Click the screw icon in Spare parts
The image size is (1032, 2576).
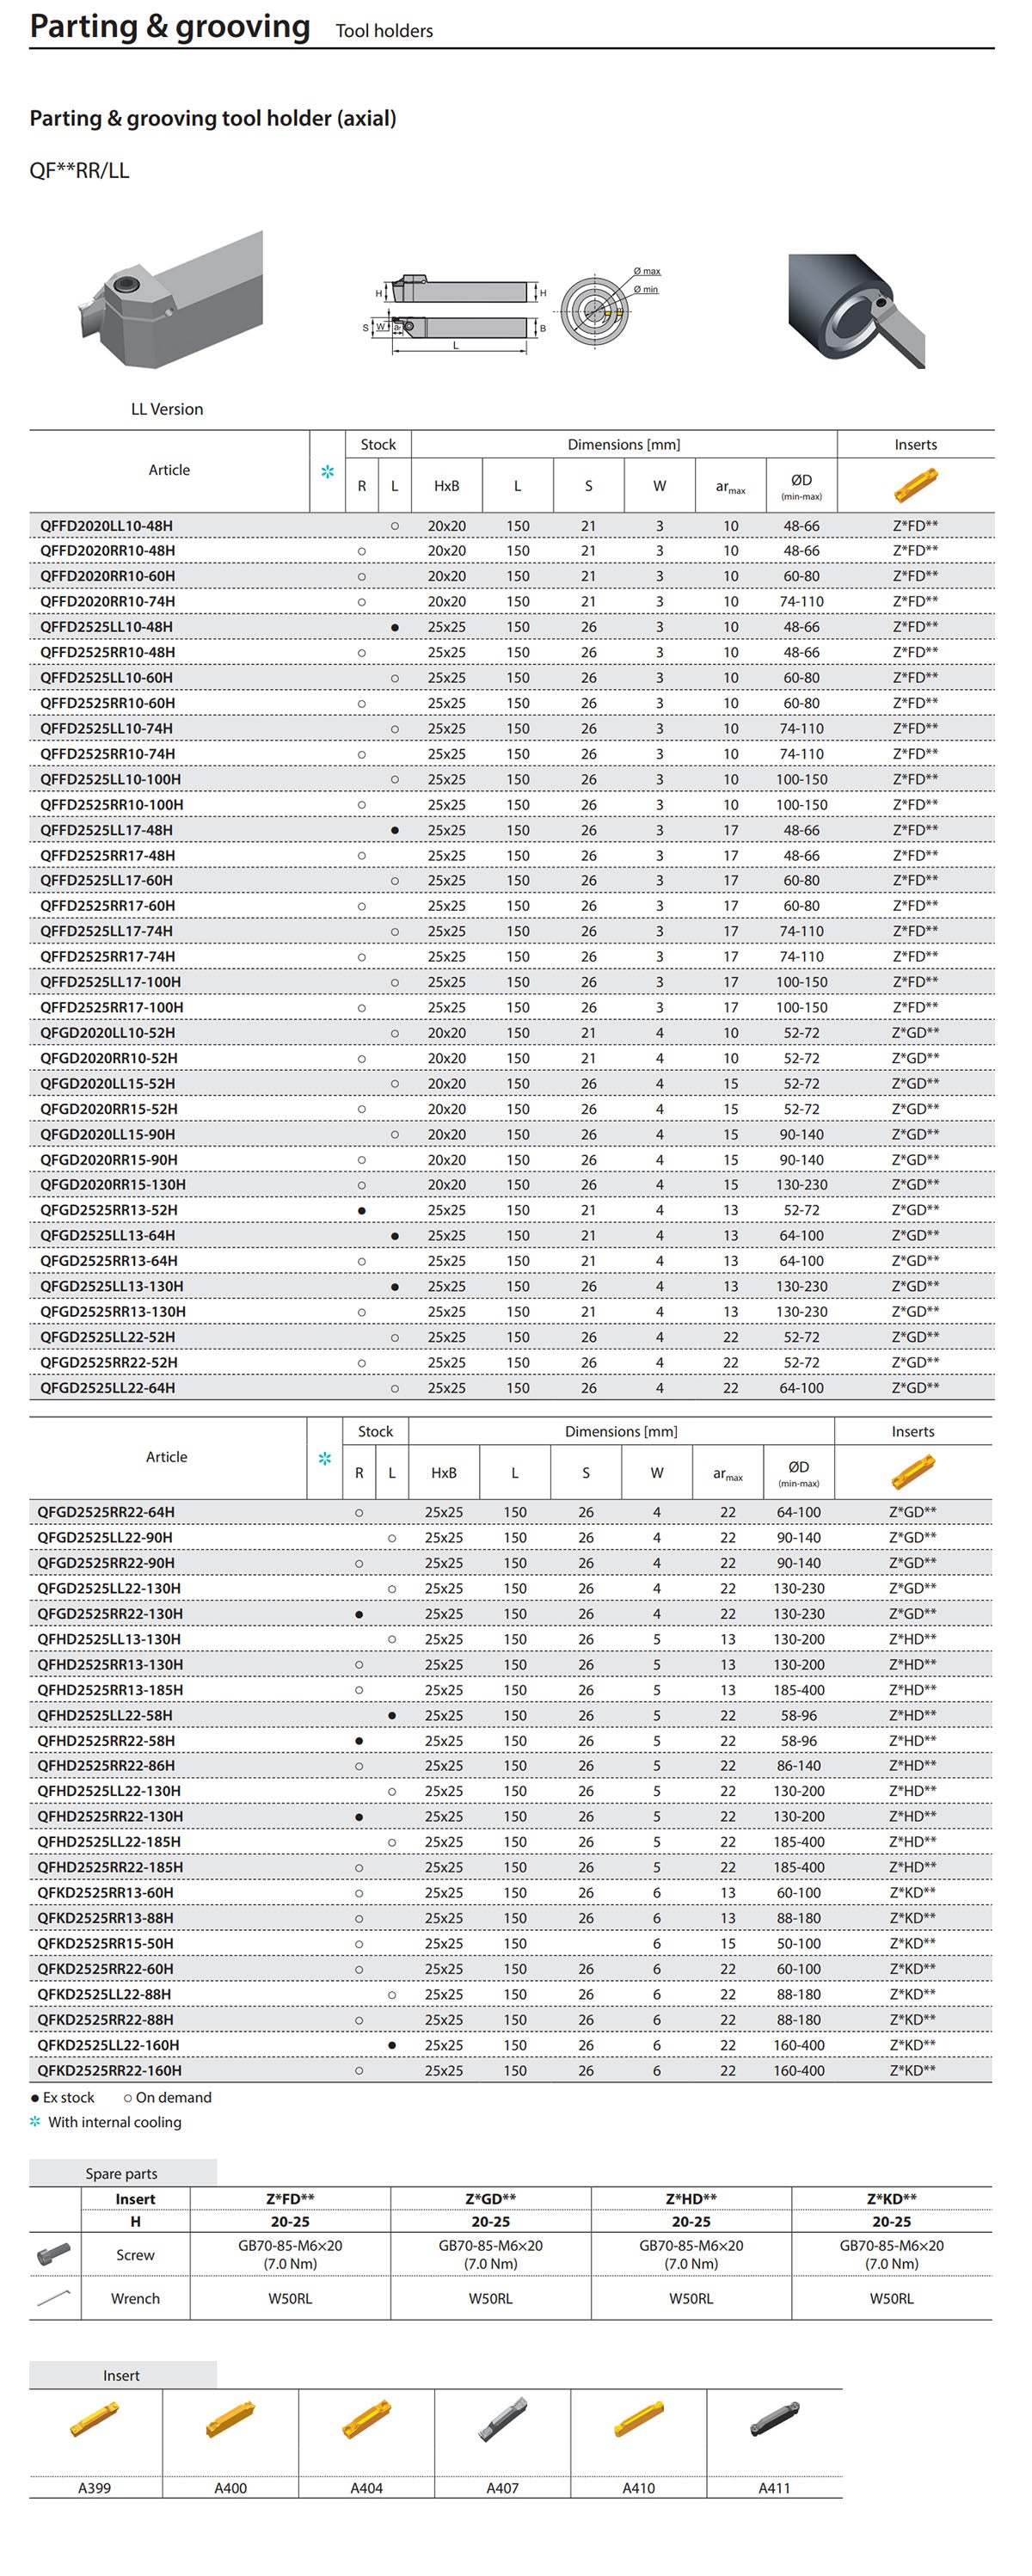(54, 2254)
